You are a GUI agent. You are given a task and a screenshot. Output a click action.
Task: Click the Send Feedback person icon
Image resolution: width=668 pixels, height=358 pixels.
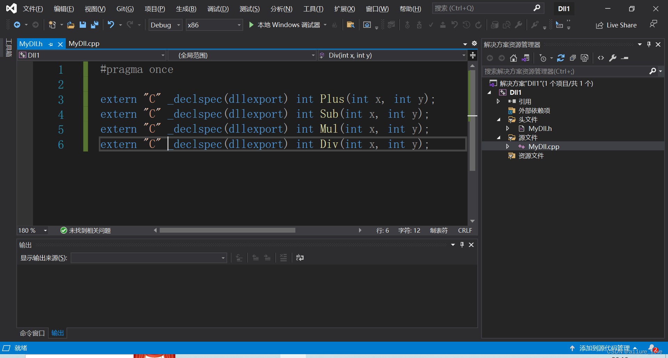point(653,24)
